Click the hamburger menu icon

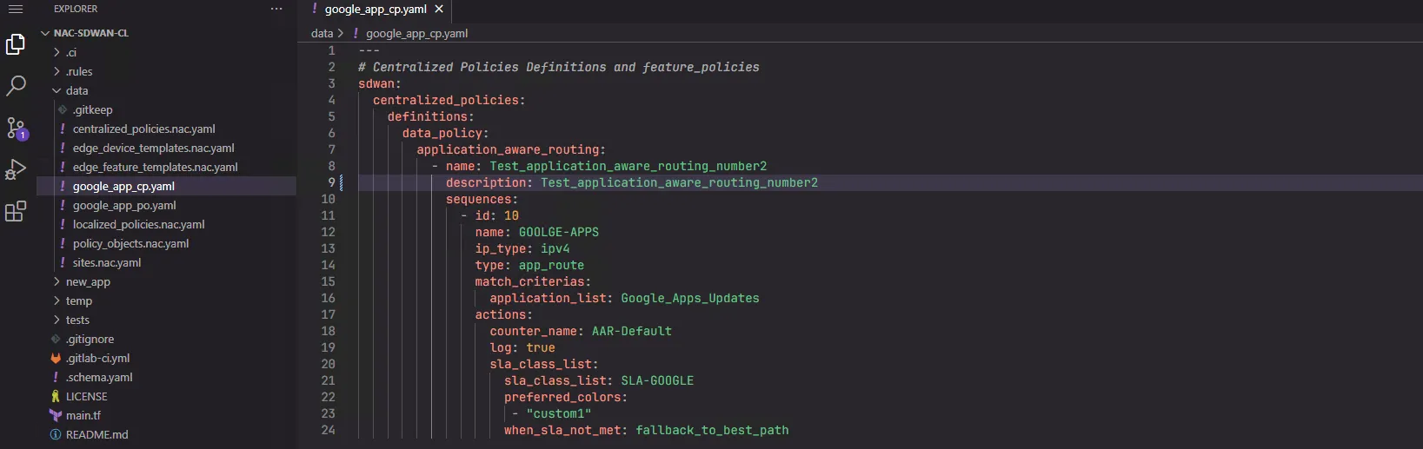click(16, 10)
